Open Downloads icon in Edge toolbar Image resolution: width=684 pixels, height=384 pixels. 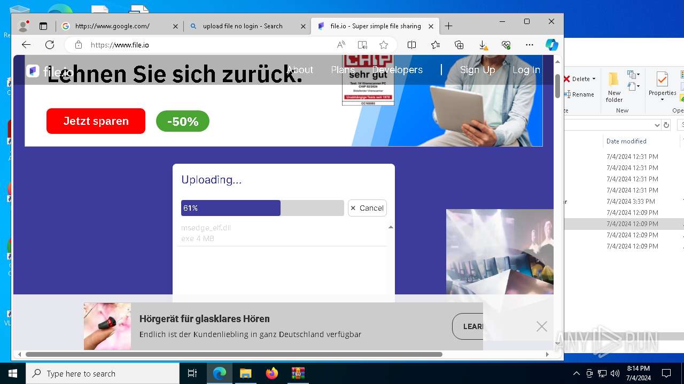pyautogui.click(x=483, y=45)
